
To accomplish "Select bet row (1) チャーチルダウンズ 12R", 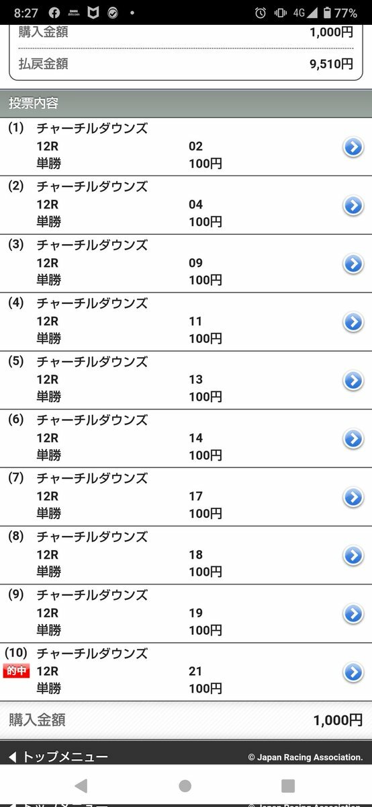I will [x=186, y=147].
